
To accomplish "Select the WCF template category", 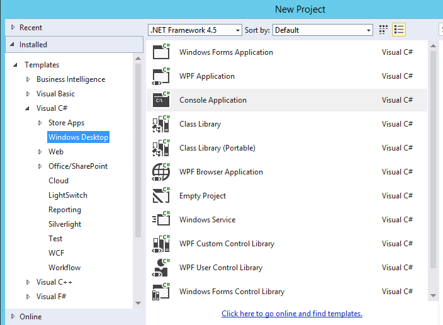I will coord(56,253).
